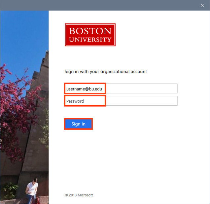Click the campus photo illustration
The image size is (210, 204).
[24, 107]
